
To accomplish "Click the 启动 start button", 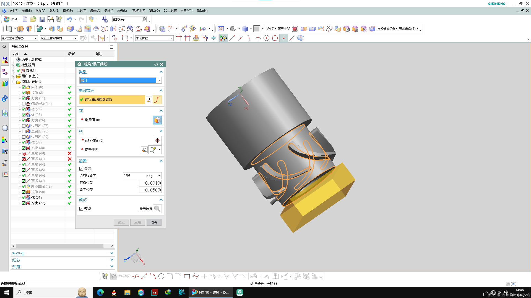I will 11,19.
